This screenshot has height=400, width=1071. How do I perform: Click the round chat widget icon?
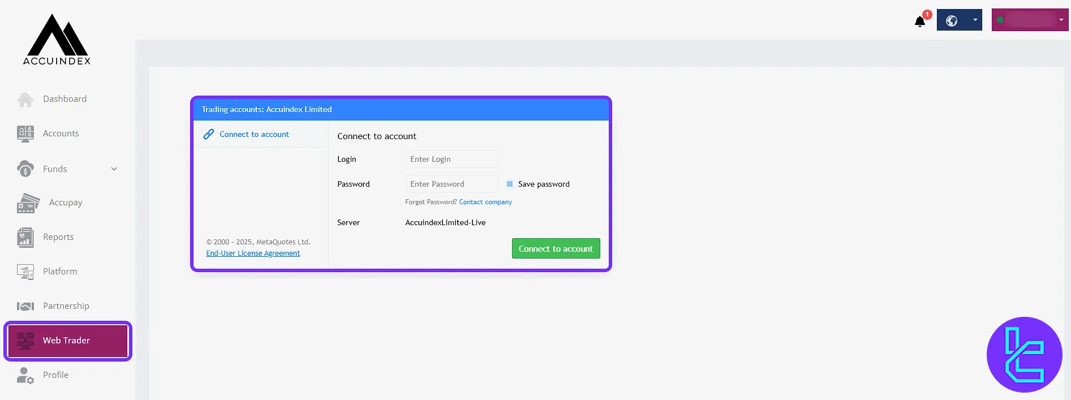[1025, 355]
